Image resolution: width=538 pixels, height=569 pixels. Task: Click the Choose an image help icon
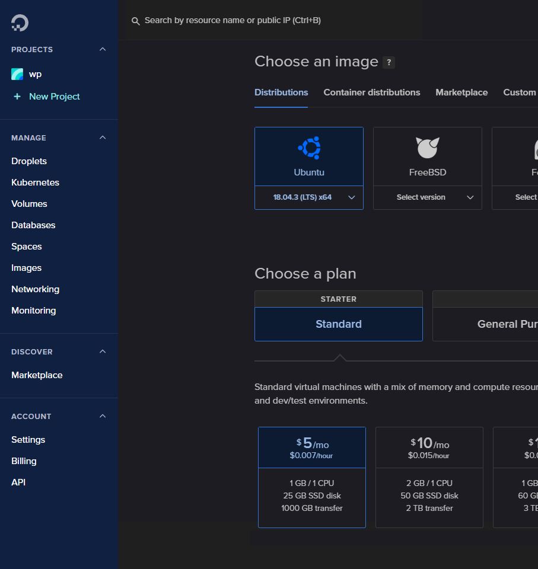pyautogui.click(x=389, y=62)
